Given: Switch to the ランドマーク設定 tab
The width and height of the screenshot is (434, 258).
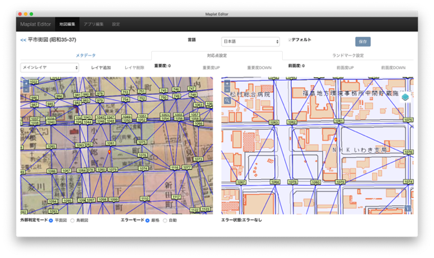Looking at the screenshot, I should click(348, 55).
